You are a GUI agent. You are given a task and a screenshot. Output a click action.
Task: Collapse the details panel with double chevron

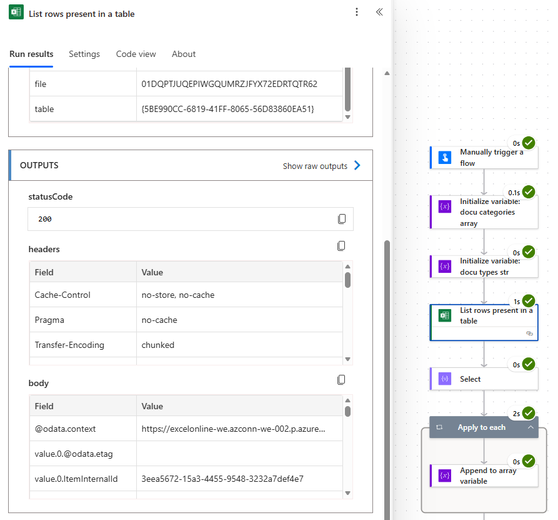(x=379, y=12)
